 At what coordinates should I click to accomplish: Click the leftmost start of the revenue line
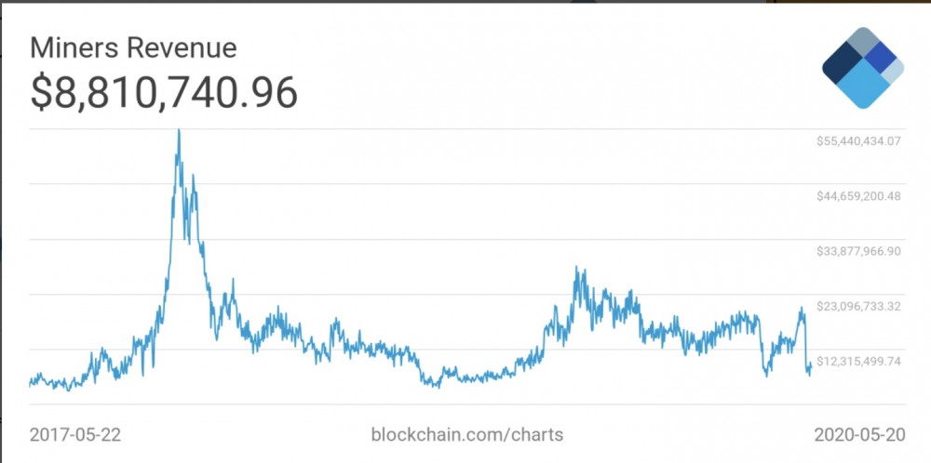30,382
